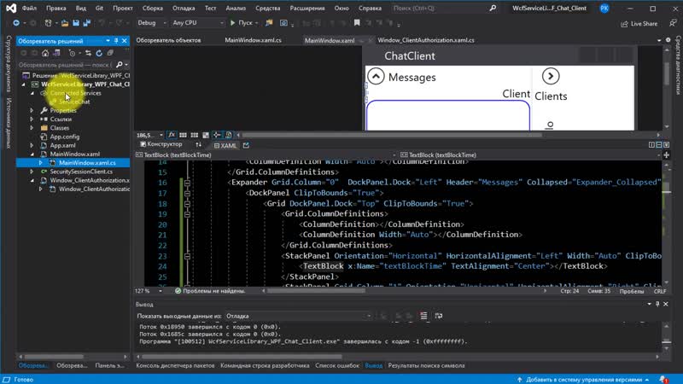Click the Solution Explorer search magnifier icon
This screenshot has height=384, width=683.
(120, 65)
